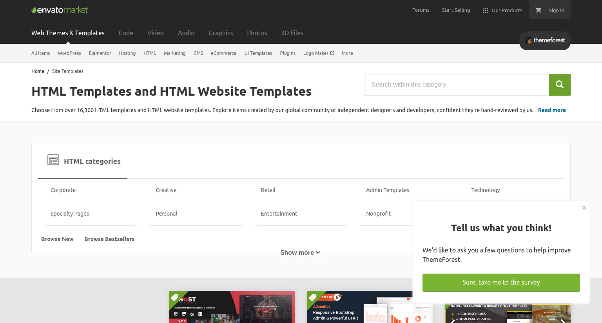This screenshot has width=602, height=323.
Task: Open the Host Fitness template thumbnail
Action: tap(232, 307)
